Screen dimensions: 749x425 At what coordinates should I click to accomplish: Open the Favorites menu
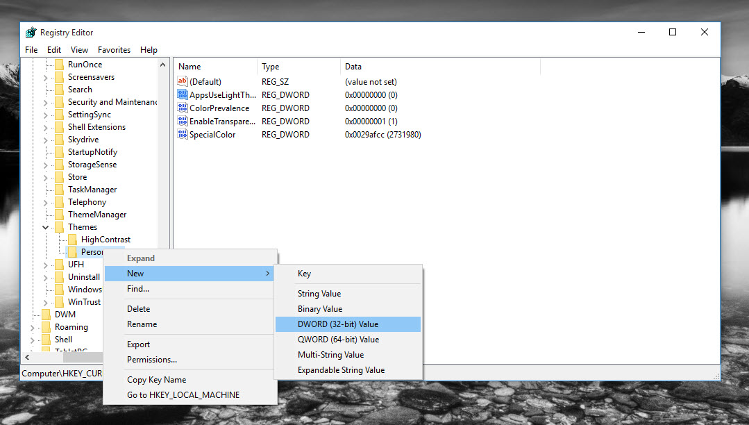[x=114, y=50]
